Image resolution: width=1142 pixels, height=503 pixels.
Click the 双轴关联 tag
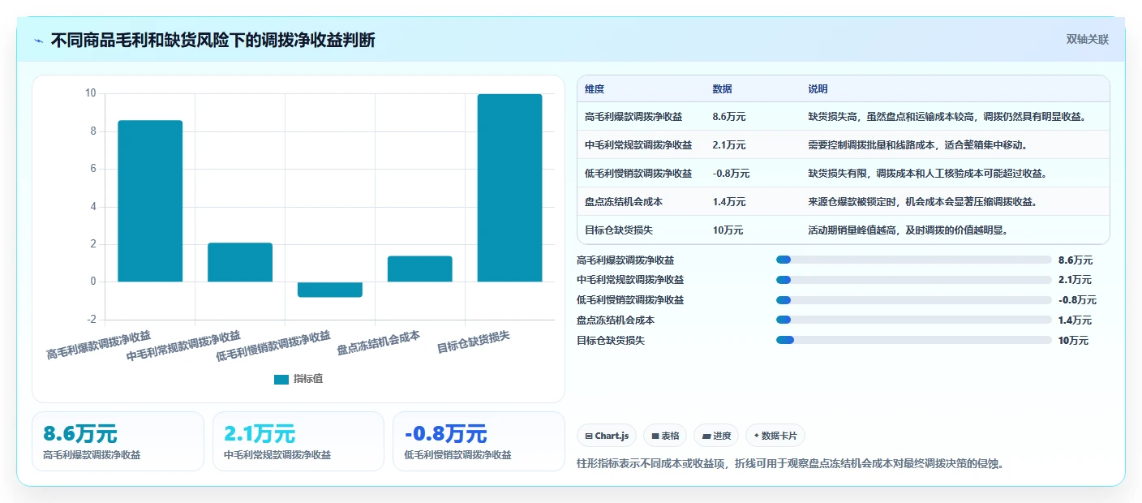click(1087, 39)
